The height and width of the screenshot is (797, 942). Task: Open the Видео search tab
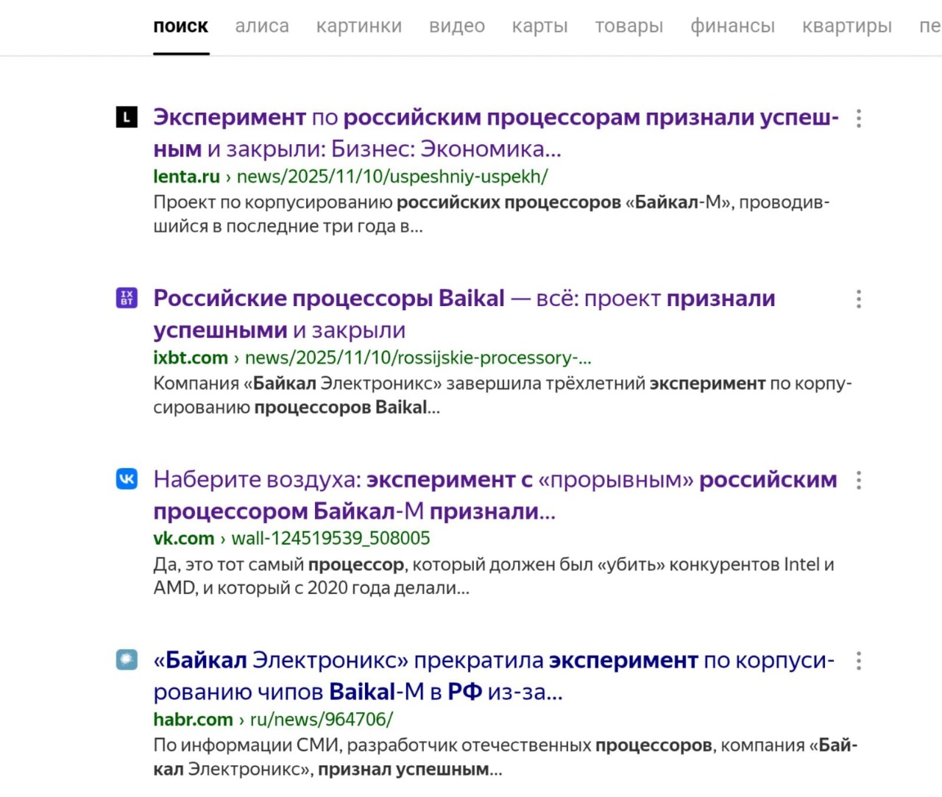click(457, 26)
